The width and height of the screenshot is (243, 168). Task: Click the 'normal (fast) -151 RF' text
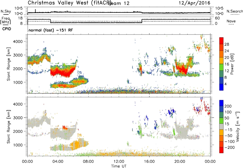pos(50,30)
